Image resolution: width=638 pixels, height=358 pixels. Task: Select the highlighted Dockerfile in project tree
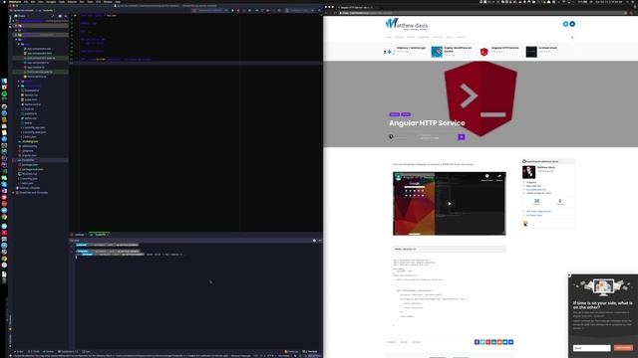point(28,160)
